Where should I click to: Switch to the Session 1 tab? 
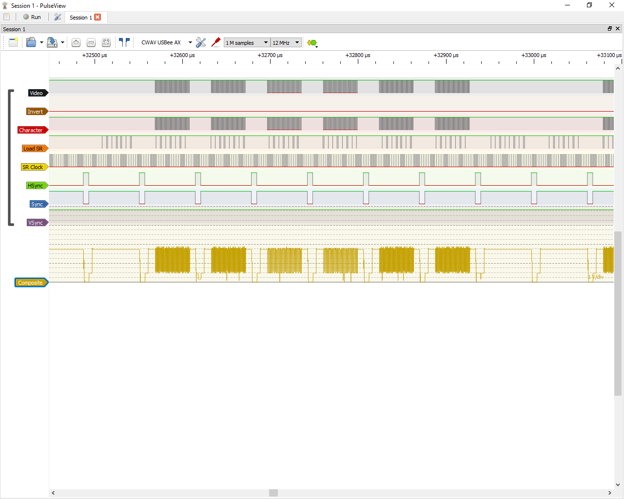[x=82, y=17]
